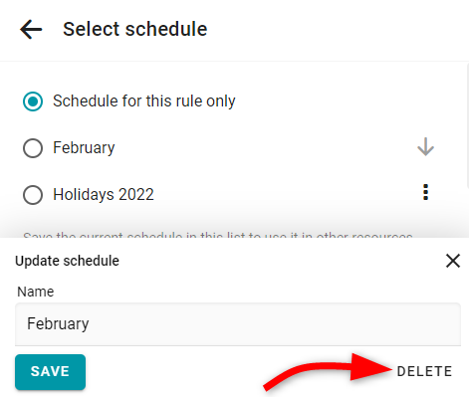
Task: Place cursor on 'February' text inside Name field
Action: click(x=58, y=324)
